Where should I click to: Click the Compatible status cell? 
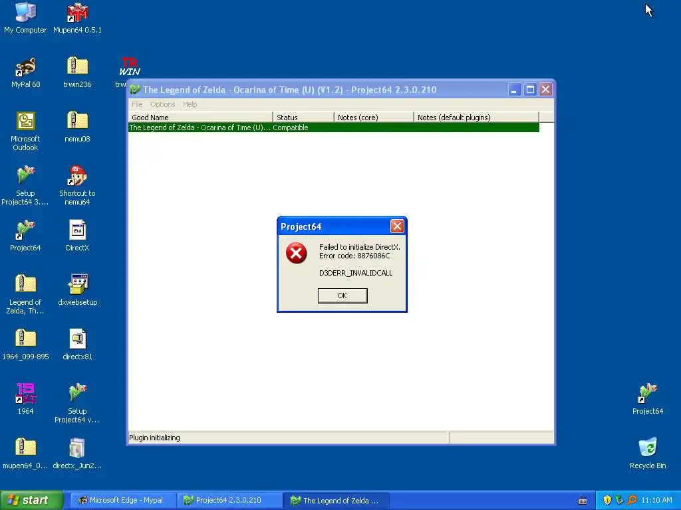click(x=291, y=127)
